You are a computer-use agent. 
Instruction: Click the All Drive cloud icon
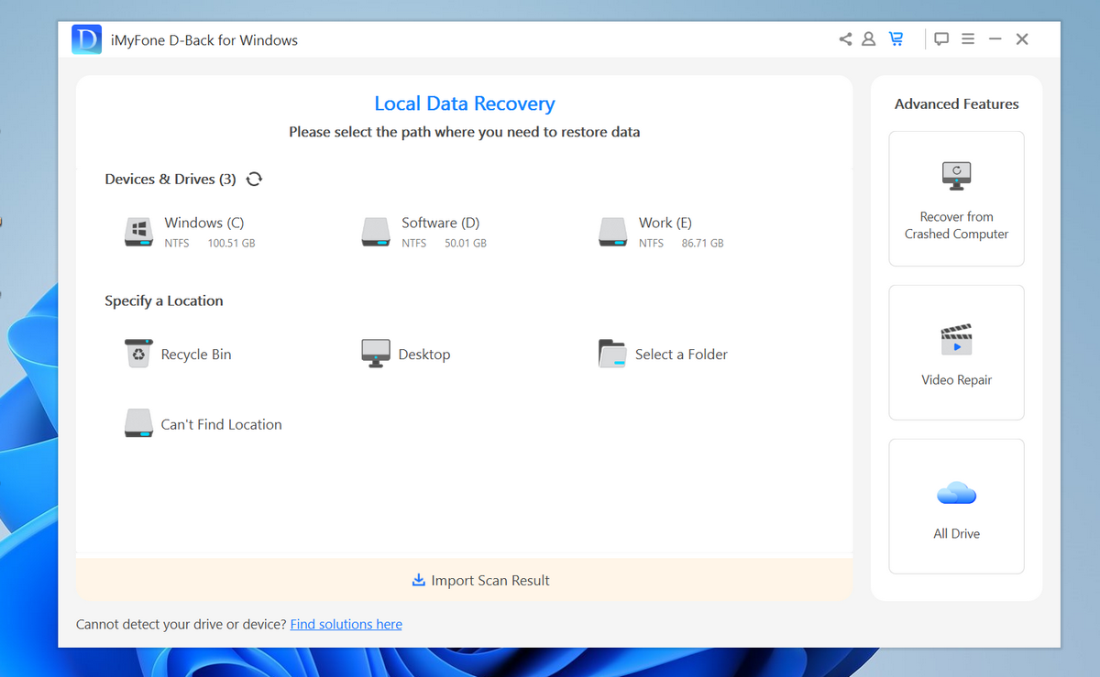tap(956, 493)
